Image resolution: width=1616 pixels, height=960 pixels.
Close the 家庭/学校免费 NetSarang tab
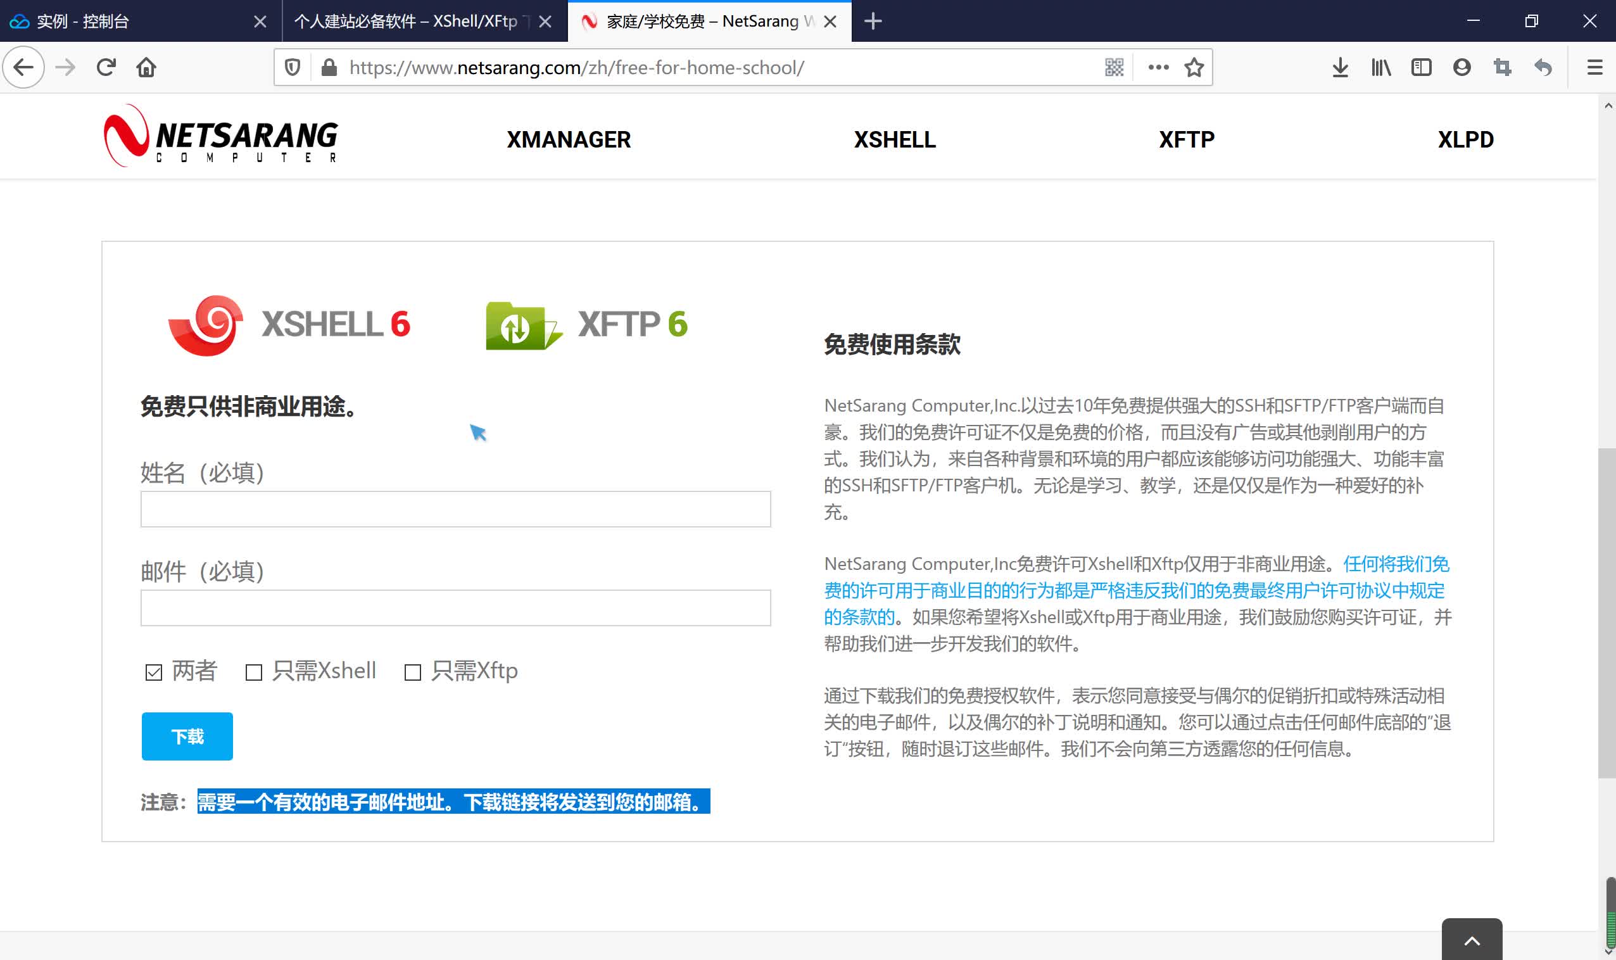click(x=831, y=22)
